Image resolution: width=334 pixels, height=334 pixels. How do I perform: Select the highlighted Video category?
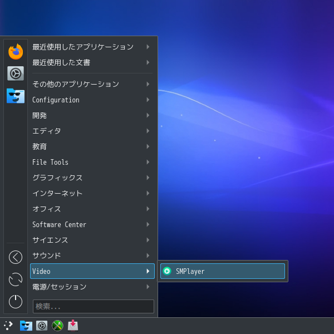point(92,271)
